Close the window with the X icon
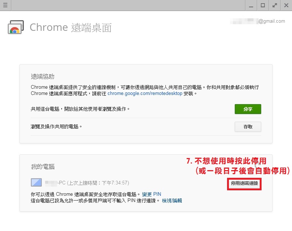Screen dimensions: 292x231 pos(286,5)
